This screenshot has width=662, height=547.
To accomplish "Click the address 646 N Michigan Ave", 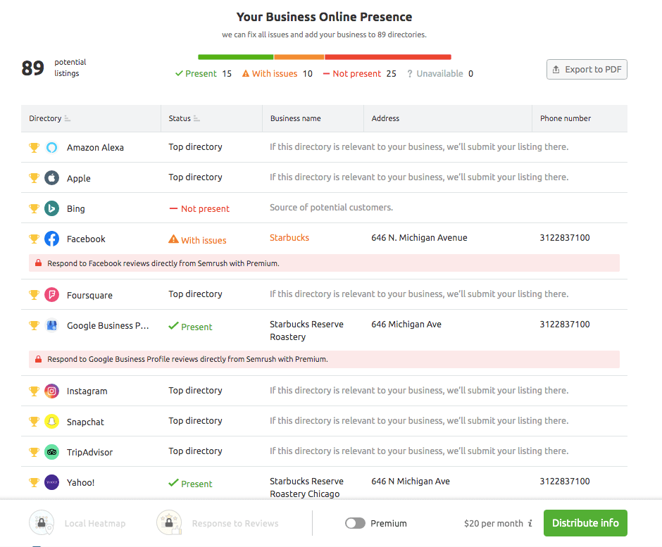I will pos(411,481).
